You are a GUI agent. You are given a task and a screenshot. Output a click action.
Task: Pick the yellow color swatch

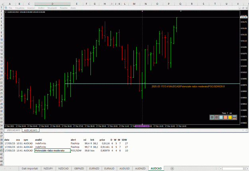point(230,117)
